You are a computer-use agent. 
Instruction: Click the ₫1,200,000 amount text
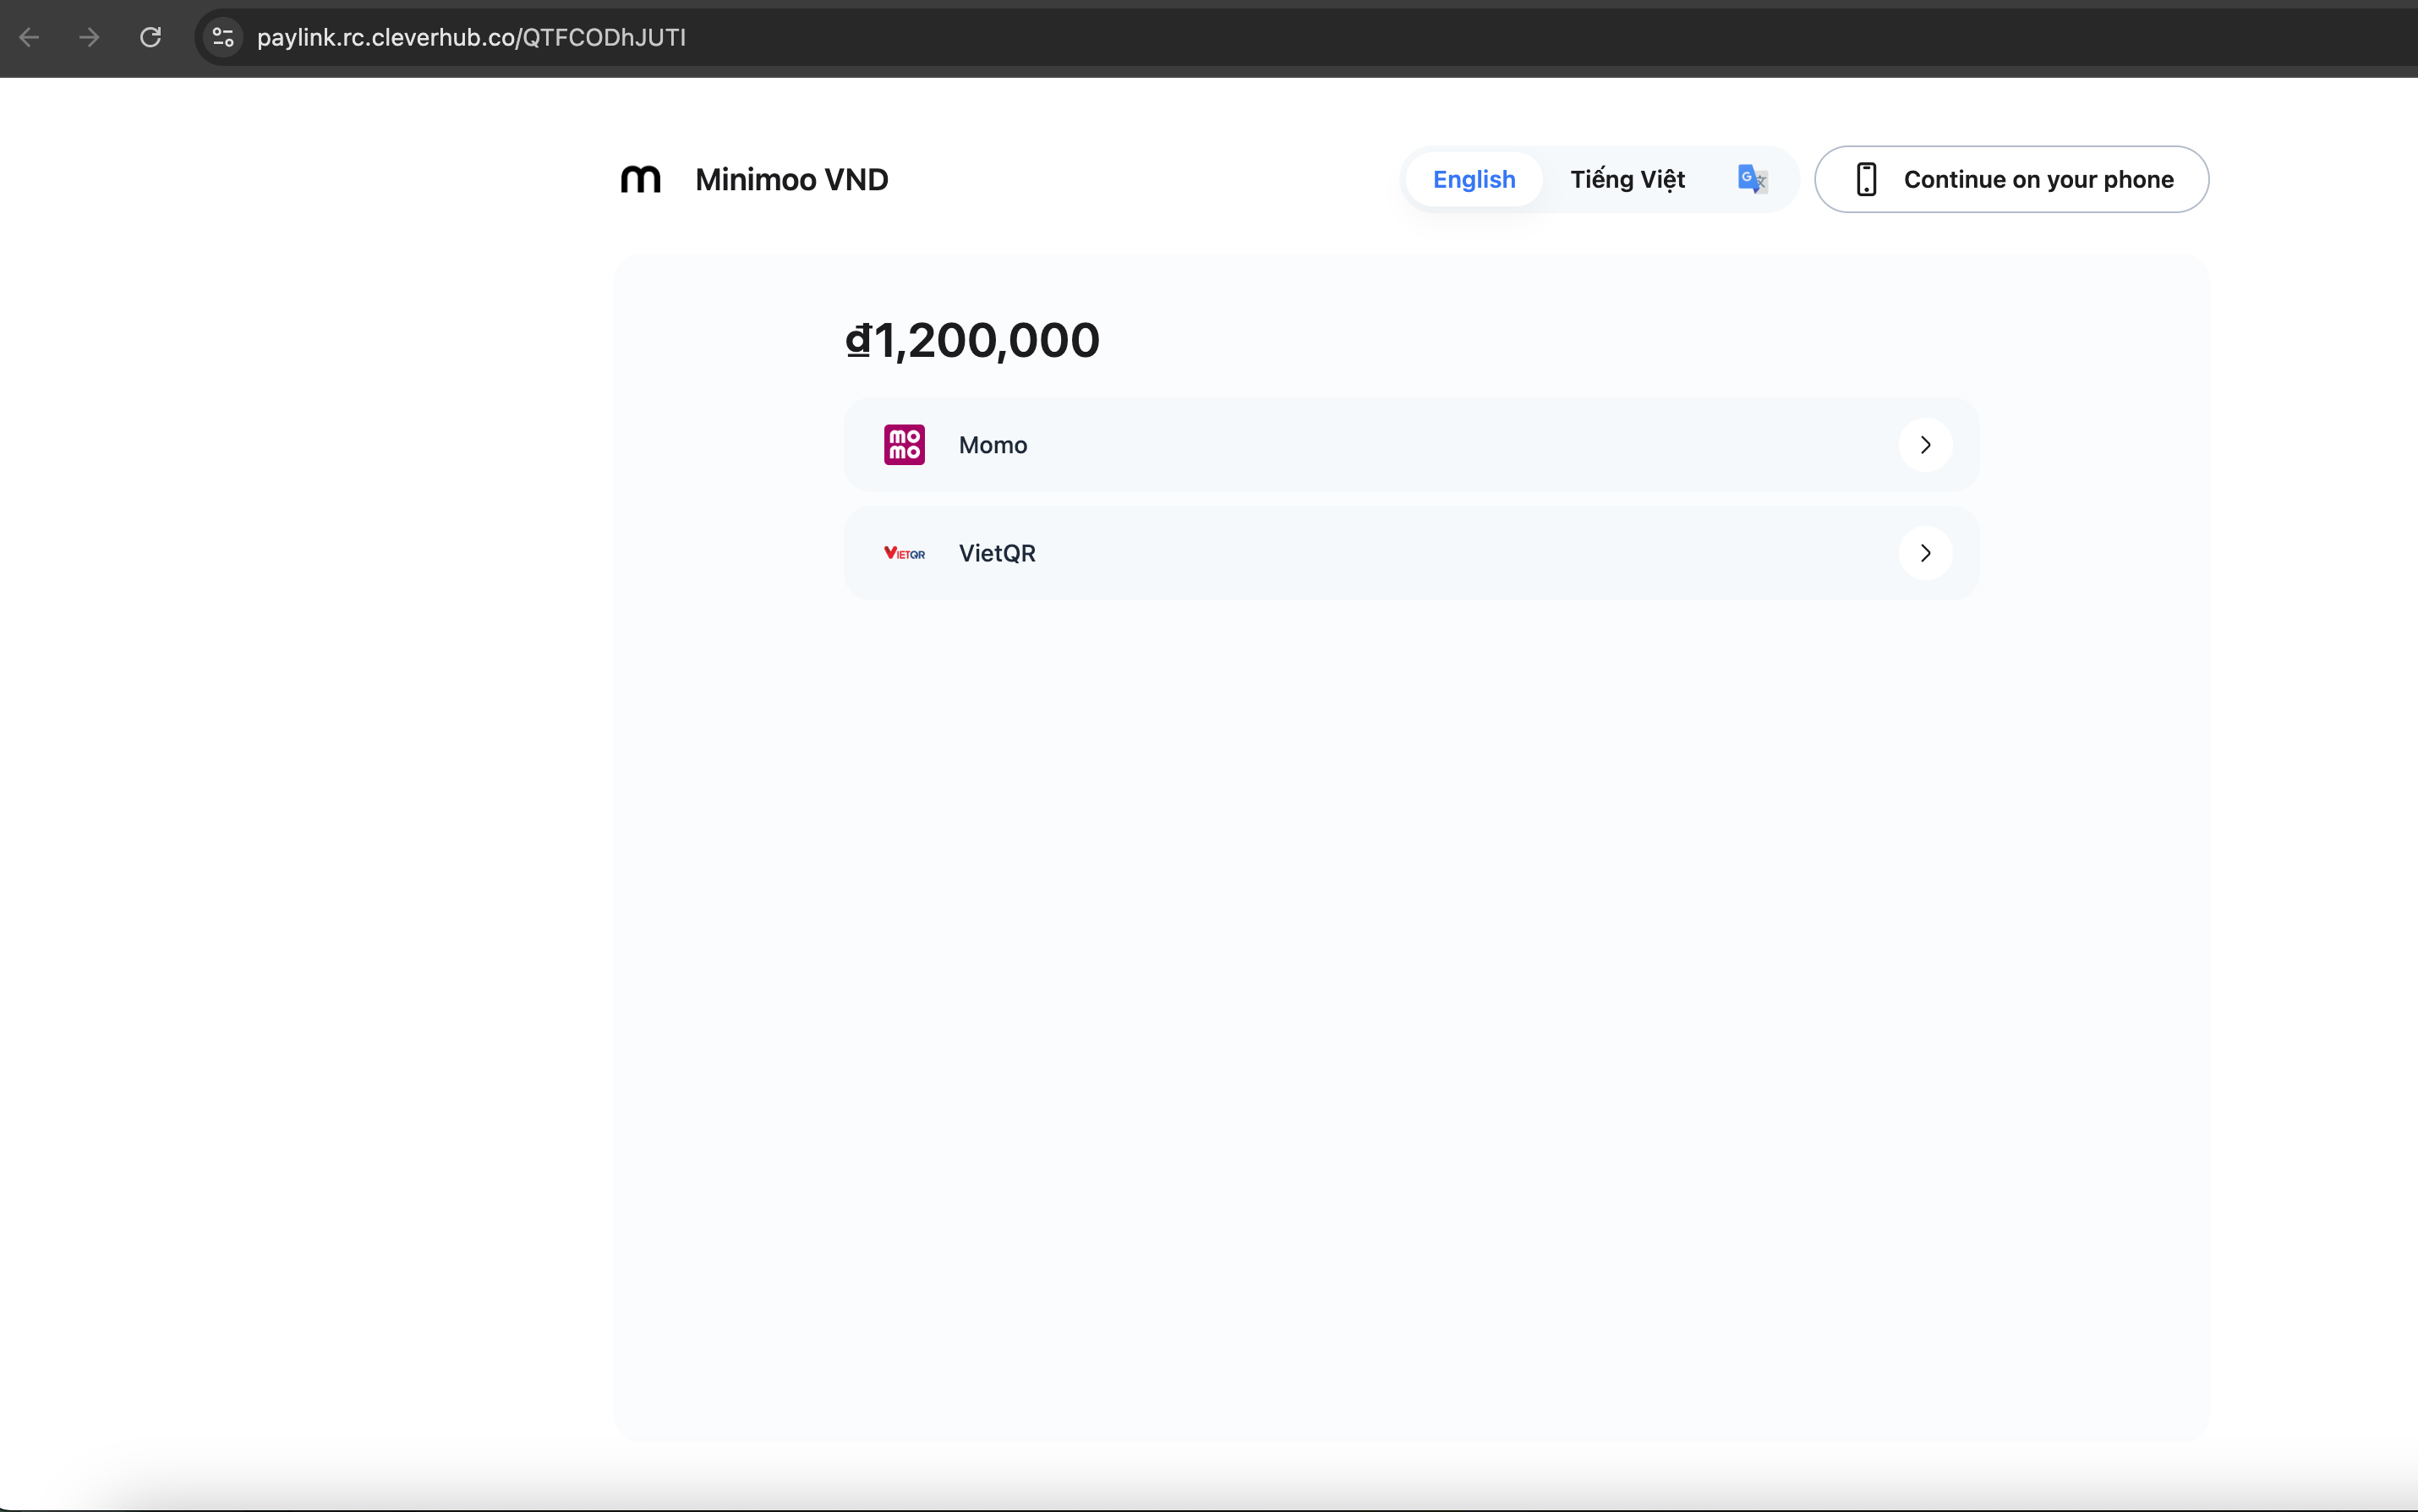pos(972,341)
